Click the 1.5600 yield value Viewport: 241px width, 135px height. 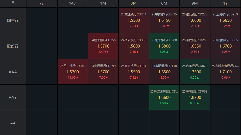coord(134,46)
